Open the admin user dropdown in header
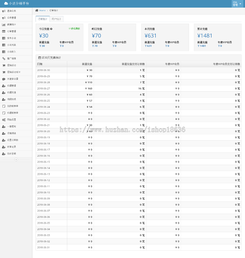This screenshot has width=245, height=258. coord(237,4)
